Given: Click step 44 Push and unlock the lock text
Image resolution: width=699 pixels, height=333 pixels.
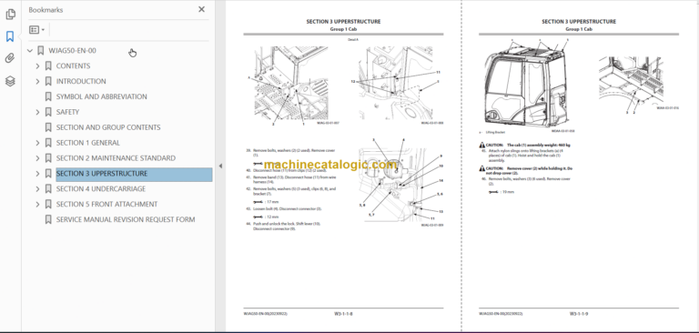Looking at the screenshot, I should pyautogui.click(x=287, y=226).
